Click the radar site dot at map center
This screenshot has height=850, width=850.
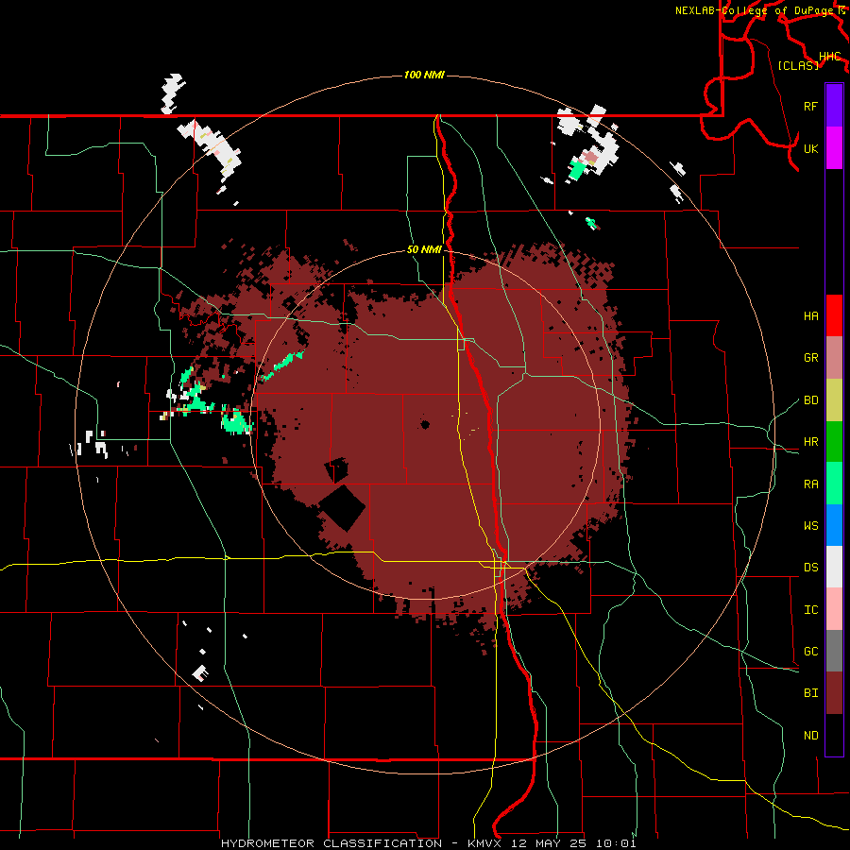(425, 424)
